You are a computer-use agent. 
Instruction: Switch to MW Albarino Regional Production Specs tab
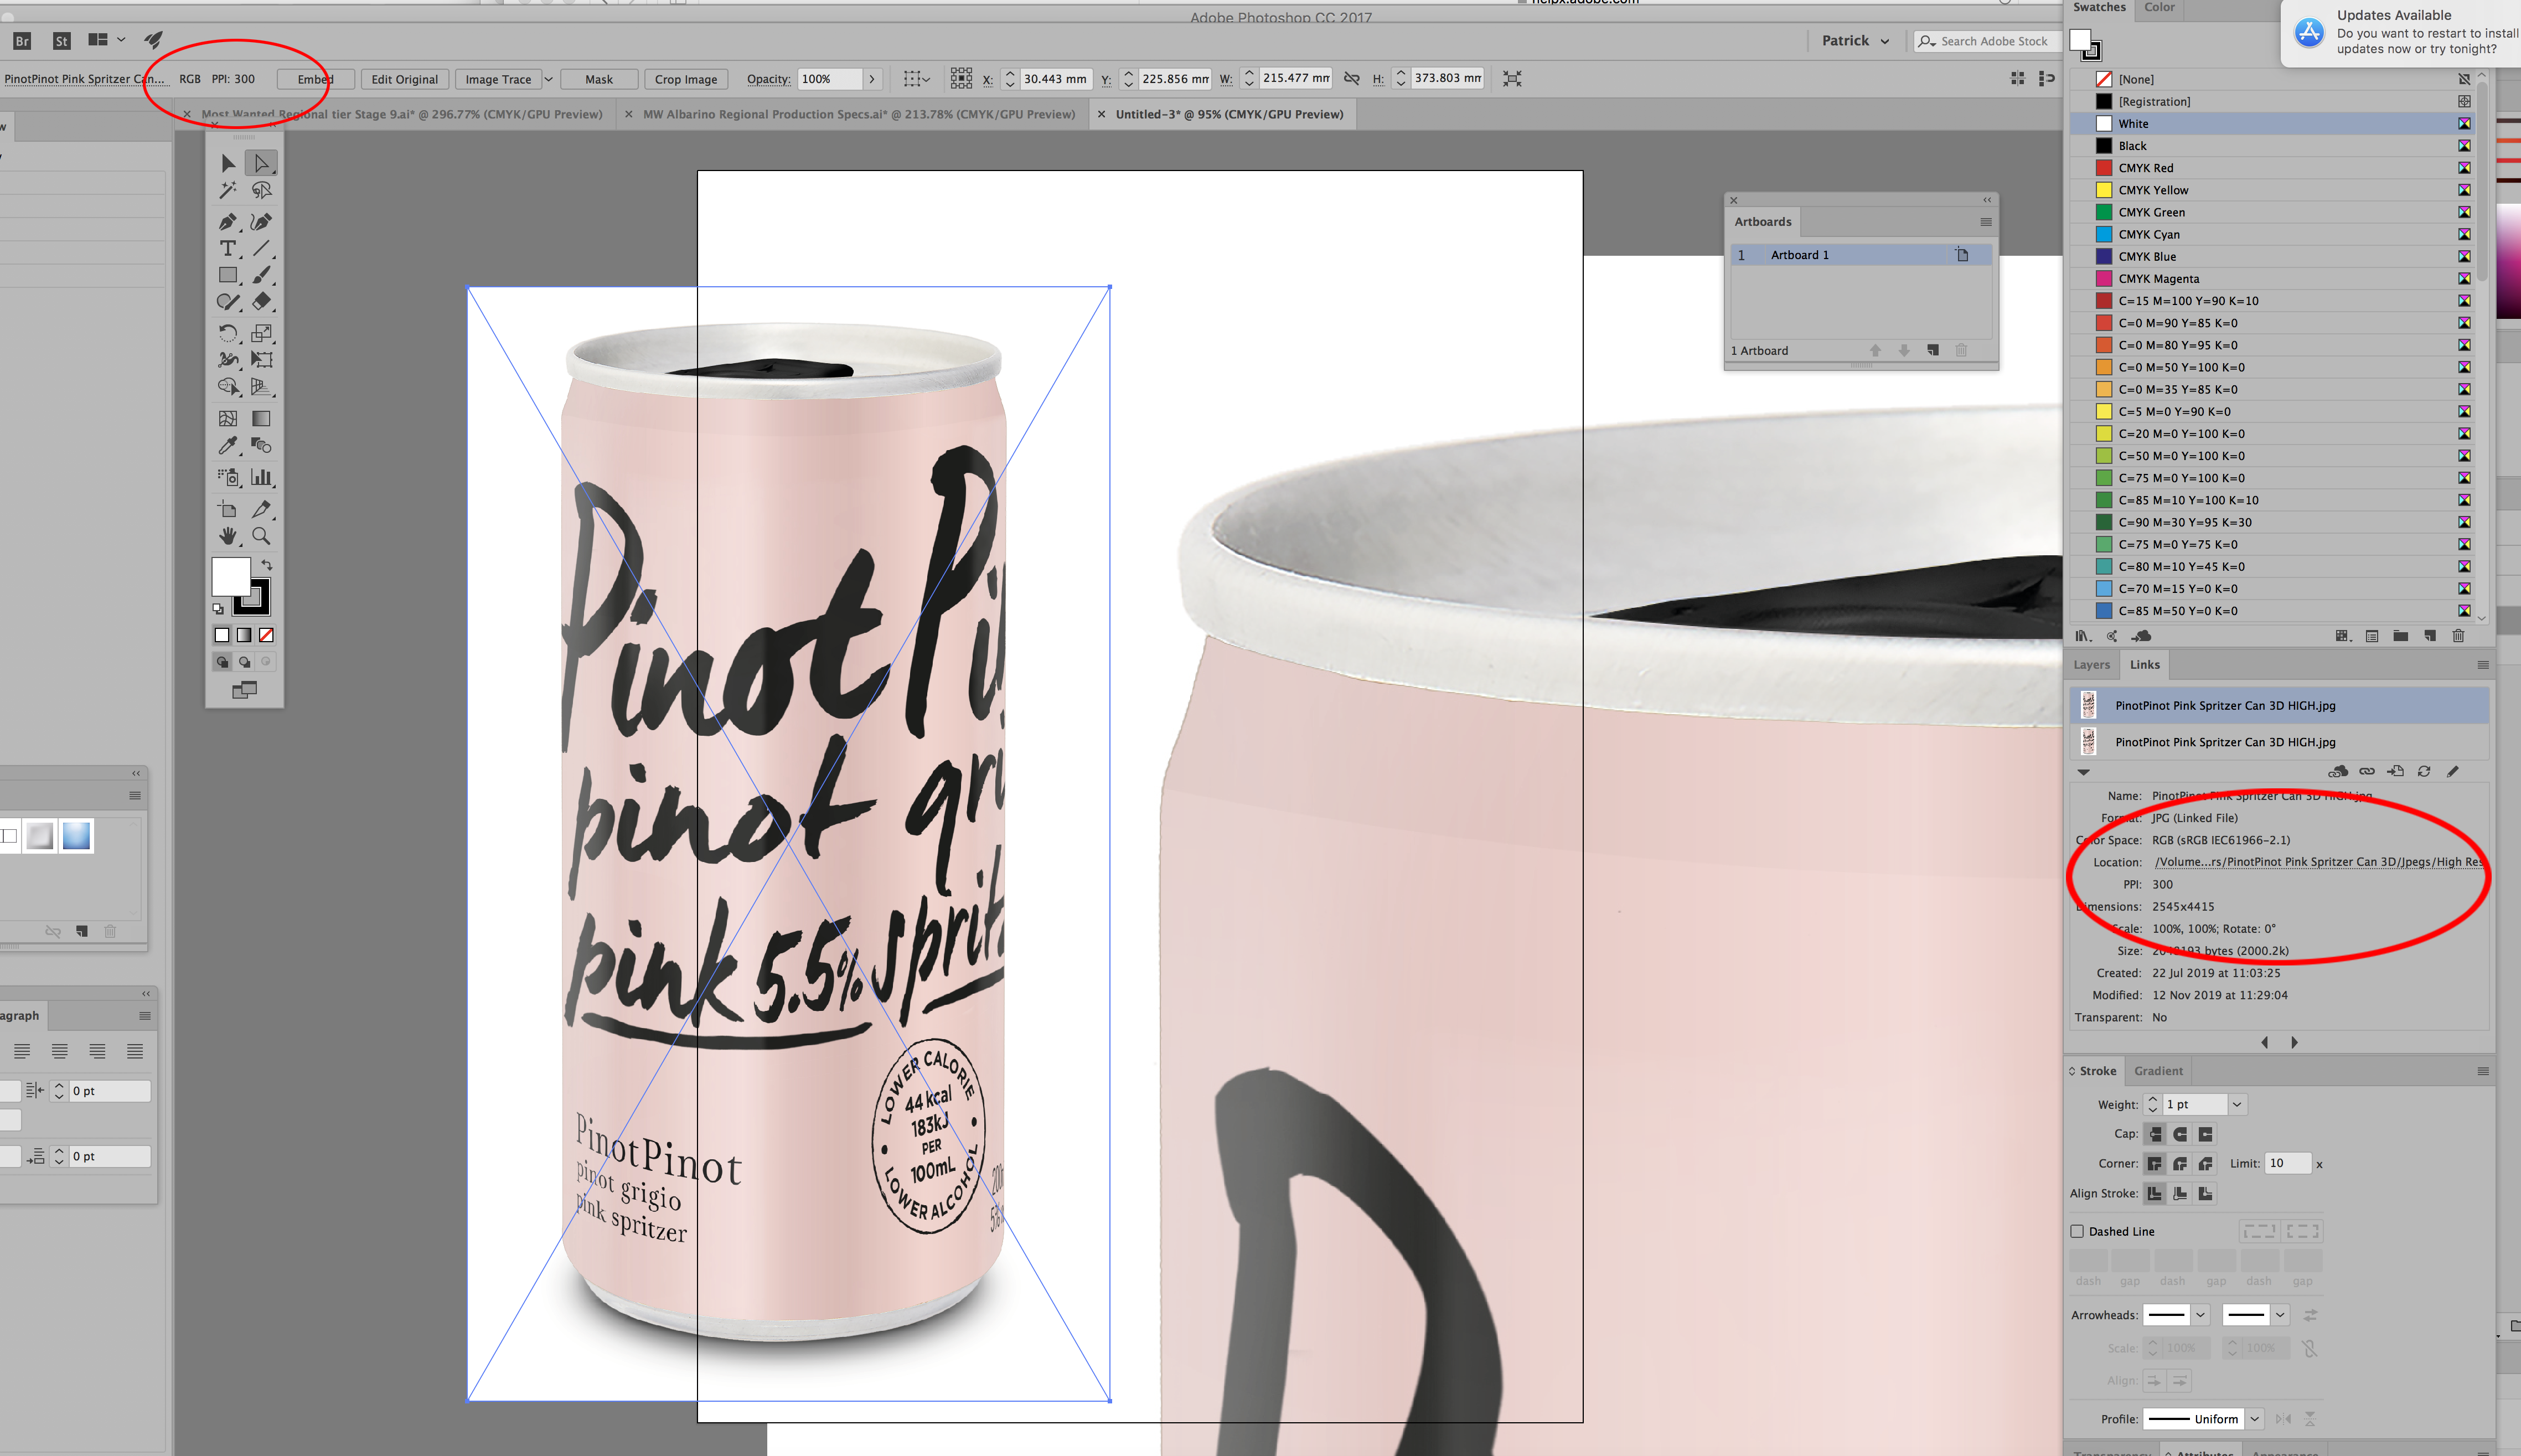(x=859, y=114)
